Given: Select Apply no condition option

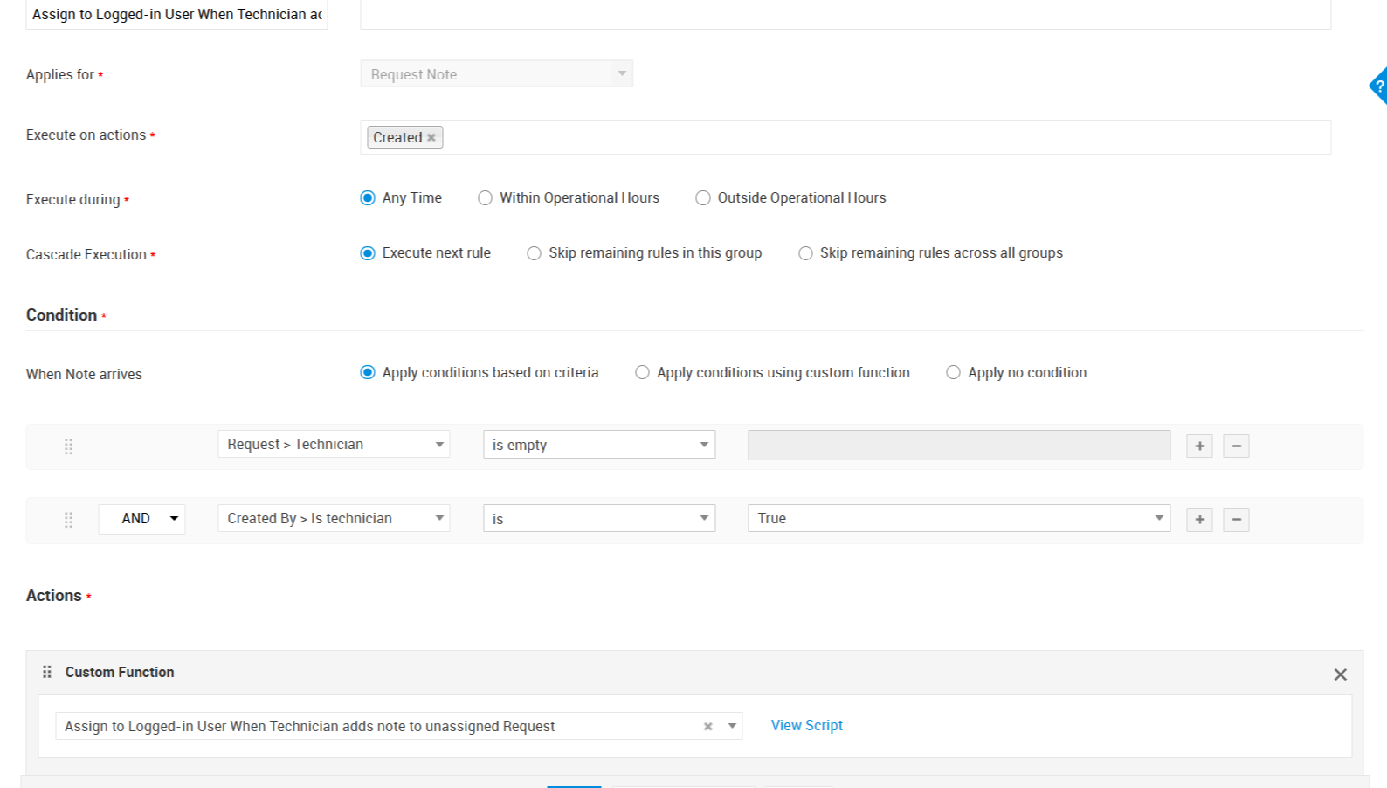Looking at the screenshot, I should coord(954,373).
